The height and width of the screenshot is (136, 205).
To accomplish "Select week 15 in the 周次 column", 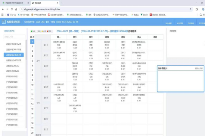I will 32,109.
